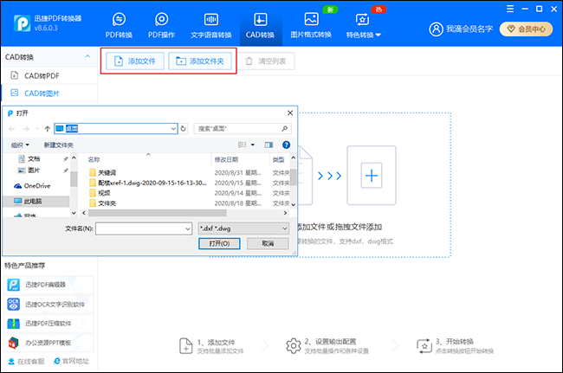Collapse the CAD转换 sidebar section
Viewport: 563px width, 373px height.
pyautogui.click(x=87, y=56)
